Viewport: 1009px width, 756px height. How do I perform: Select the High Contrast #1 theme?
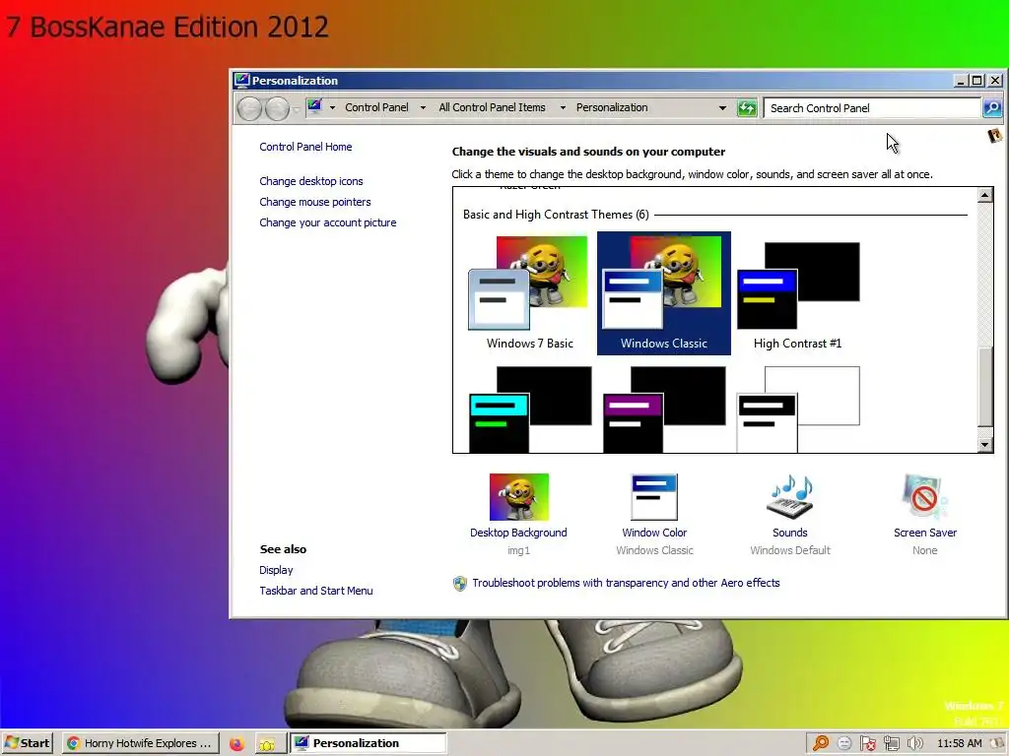[x=797, y=293]
